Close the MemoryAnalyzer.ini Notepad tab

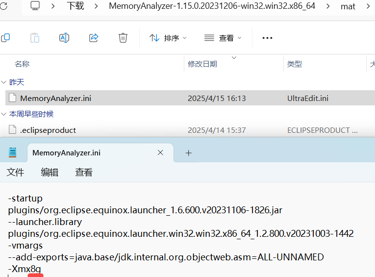160,152
